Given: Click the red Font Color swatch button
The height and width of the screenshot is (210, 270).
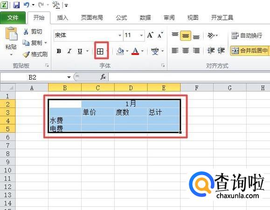Looking at the screenshot, I should coord(135,51).
